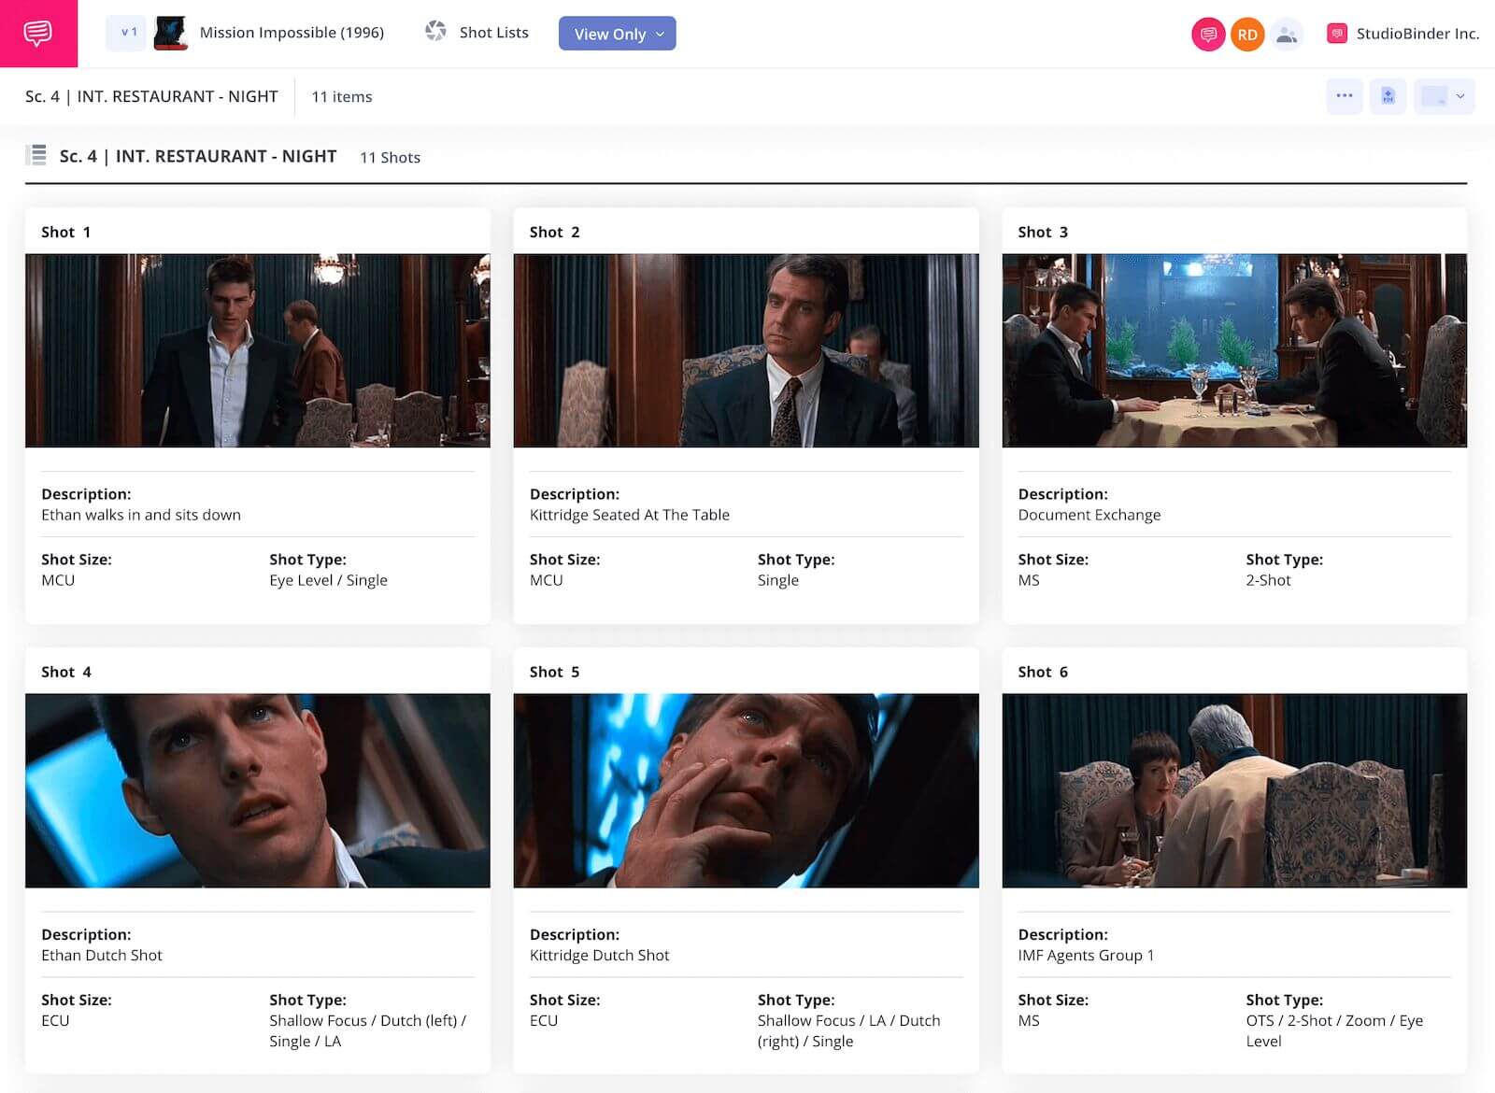Image resolution: width=1495 pixels, height=1093 pixels.
Task: Open the Shot Lists section
Action: [x=493, y=33]
